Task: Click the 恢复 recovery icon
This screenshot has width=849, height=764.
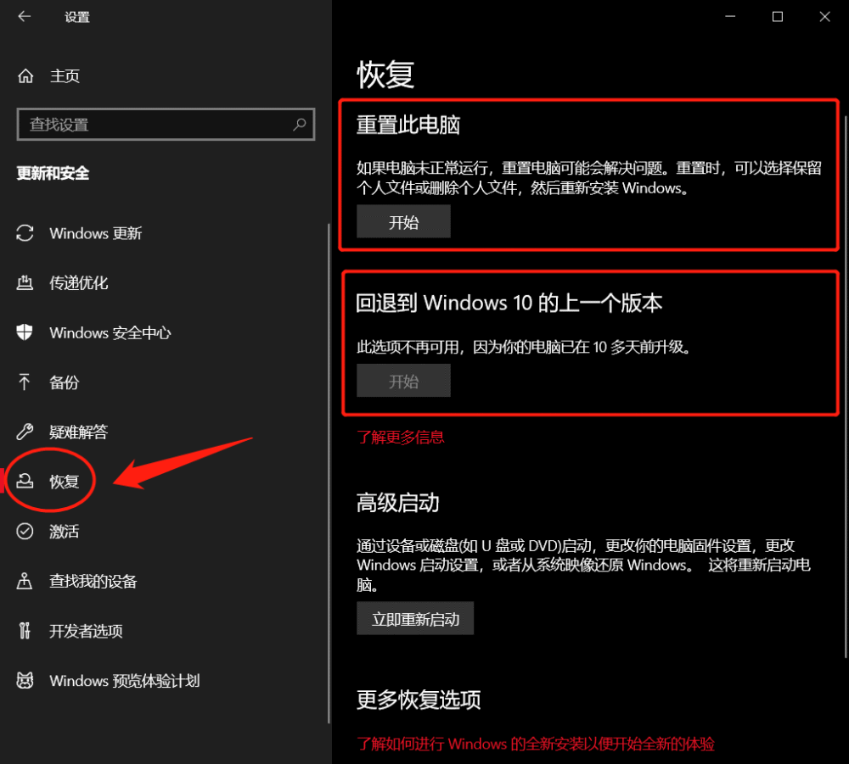Action: [25, 481]
